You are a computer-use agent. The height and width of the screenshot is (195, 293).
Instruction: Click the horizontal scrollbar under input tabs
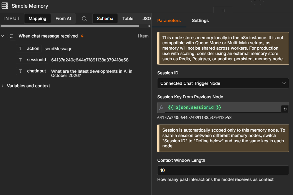(x=70, y=26)
